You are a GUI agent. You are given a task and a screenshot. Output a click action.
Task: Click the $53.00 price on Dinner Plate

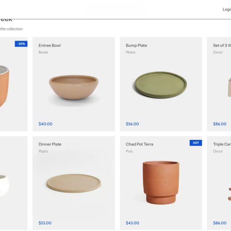click(45, 223)
